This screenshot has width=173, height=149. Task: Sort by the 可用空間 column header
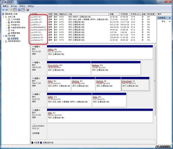(124, 14)
